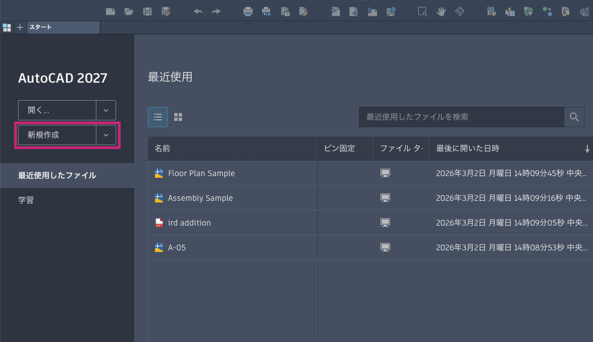
Task: Click local computer icon in A-05 row
Action: click(x=385, y=247)
